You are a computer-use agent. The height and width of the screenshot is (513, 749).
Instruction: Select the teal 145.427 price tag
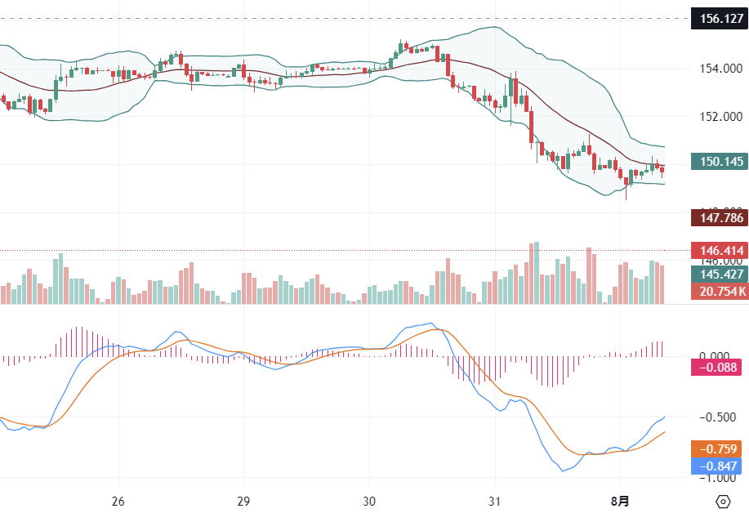[719, 274]
